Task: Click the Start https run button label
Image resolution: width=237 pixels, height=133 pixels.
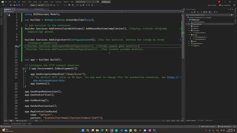Action: [54, 5]
